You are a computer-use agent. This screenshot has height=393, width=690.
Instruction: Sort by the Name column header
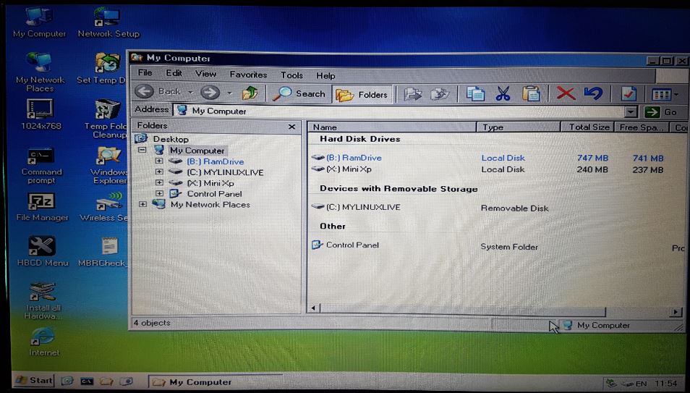coord(391,127)
